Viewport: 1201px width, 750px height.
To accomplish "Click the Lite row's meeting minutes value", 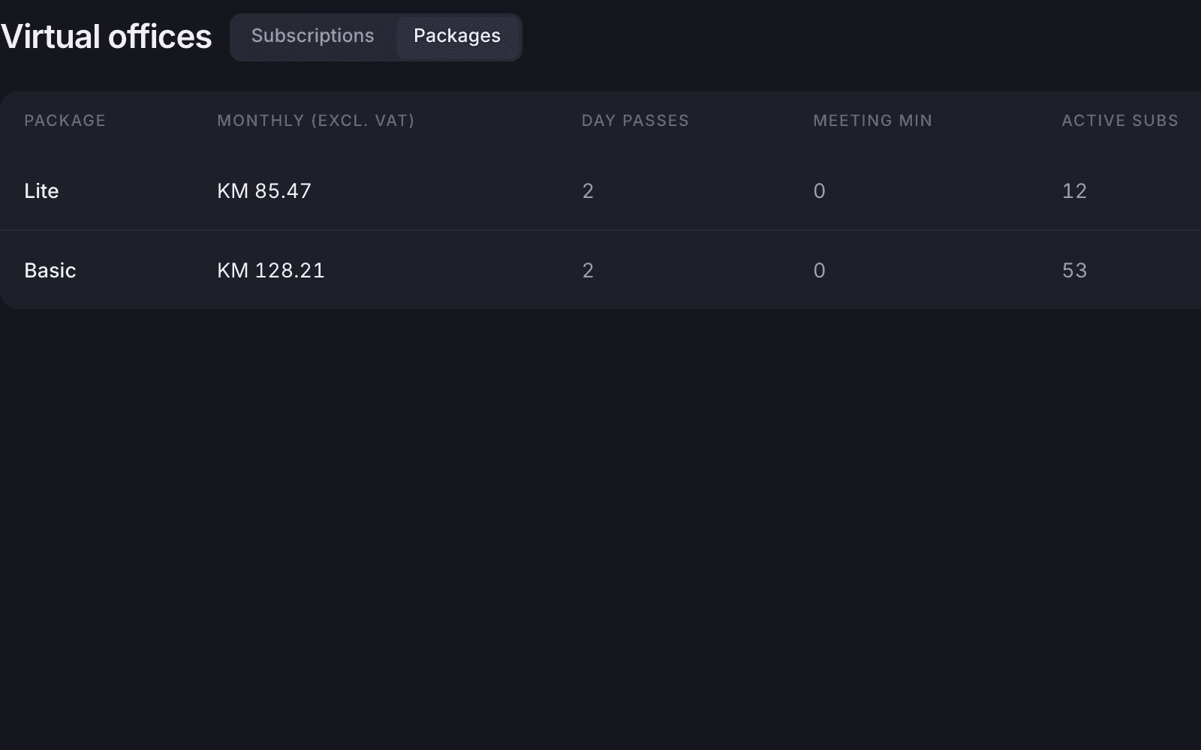I will (820, 191).
